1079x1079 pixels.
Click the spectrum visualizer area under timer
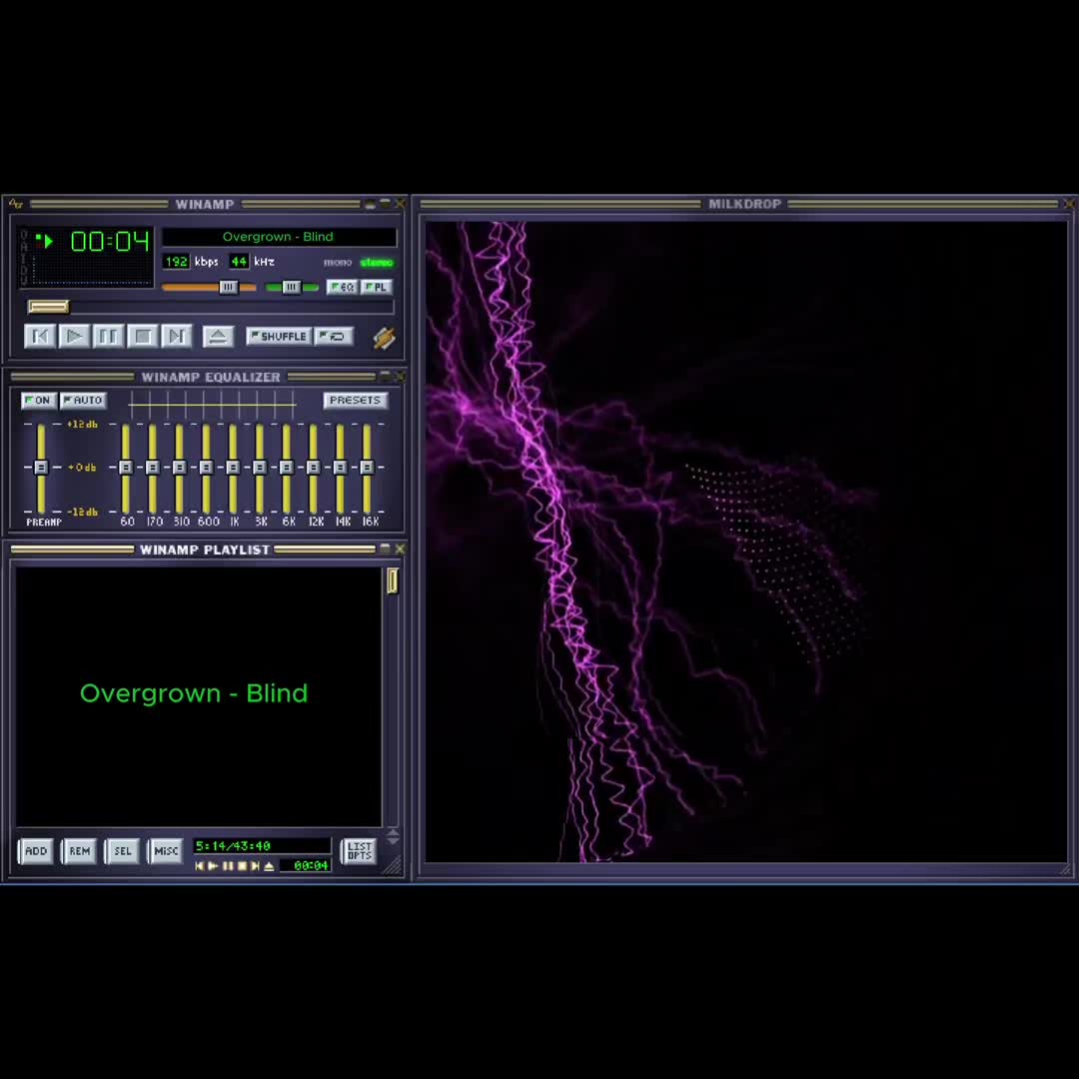93,270
